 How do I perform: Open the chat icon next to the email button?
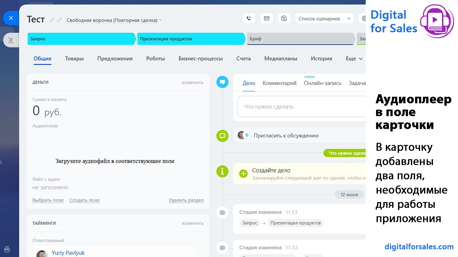tap(284, 19)
